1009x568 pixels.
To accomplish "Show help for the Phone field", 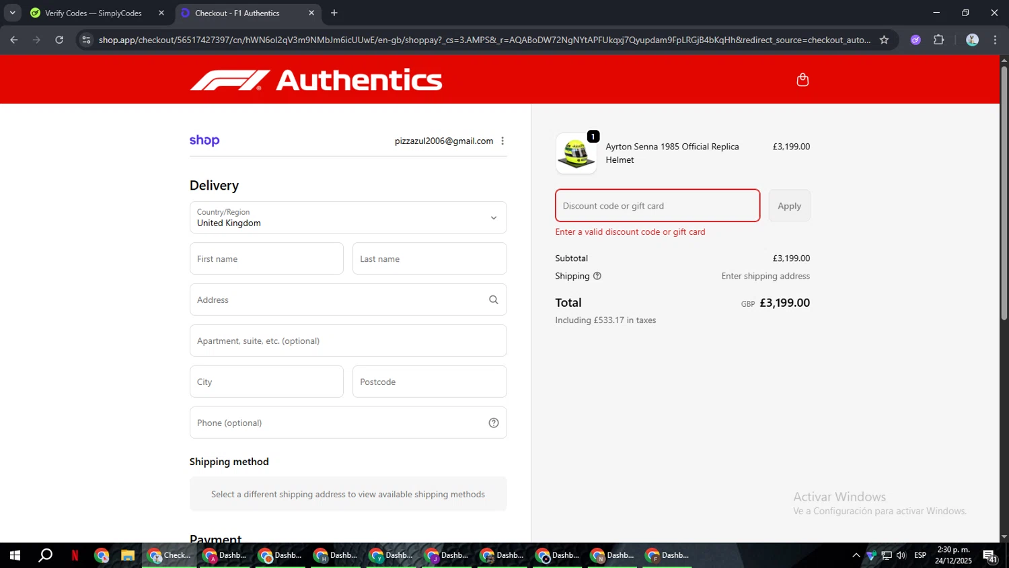I will click(494, 423).
